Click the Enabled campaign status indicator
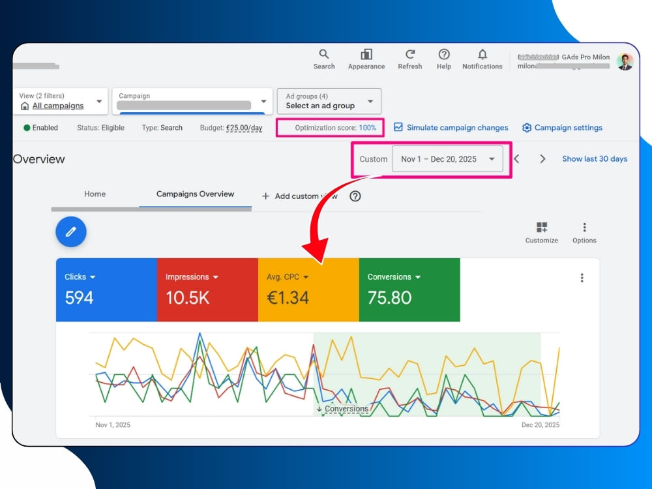Screen dimensions: 652x489 pos(40,128)
